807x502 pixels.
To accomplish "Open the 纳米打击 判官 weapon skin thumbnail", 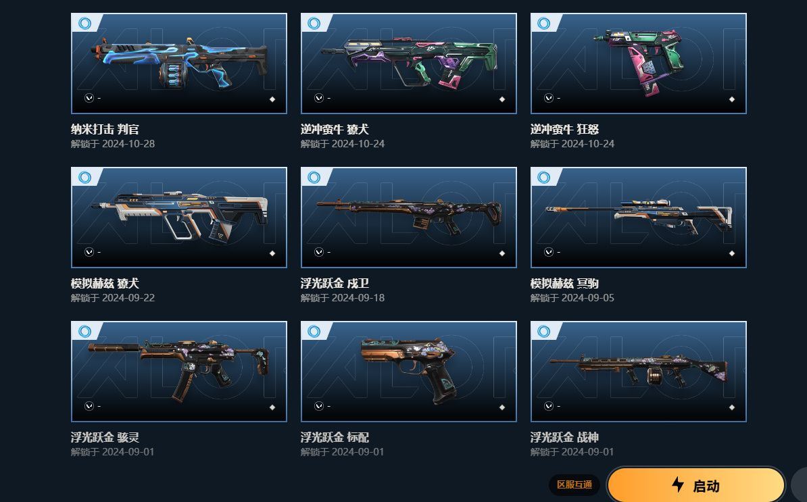I will (179, 64).
